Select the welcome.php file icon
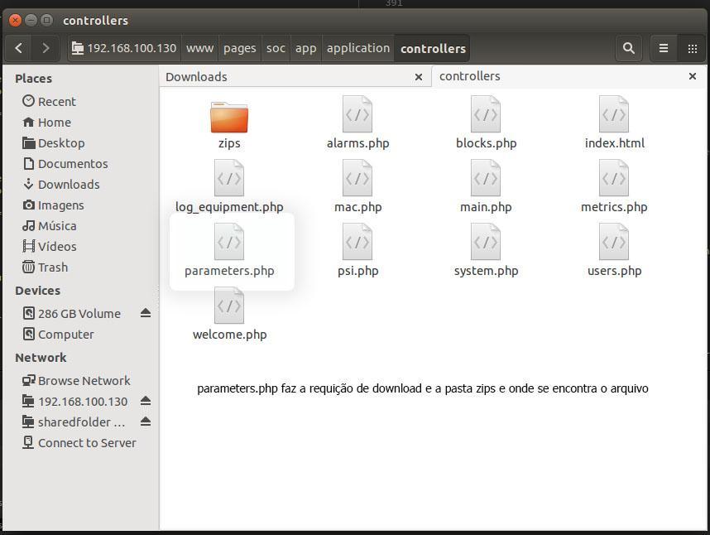The image size is (710, 535). (229, 306)
